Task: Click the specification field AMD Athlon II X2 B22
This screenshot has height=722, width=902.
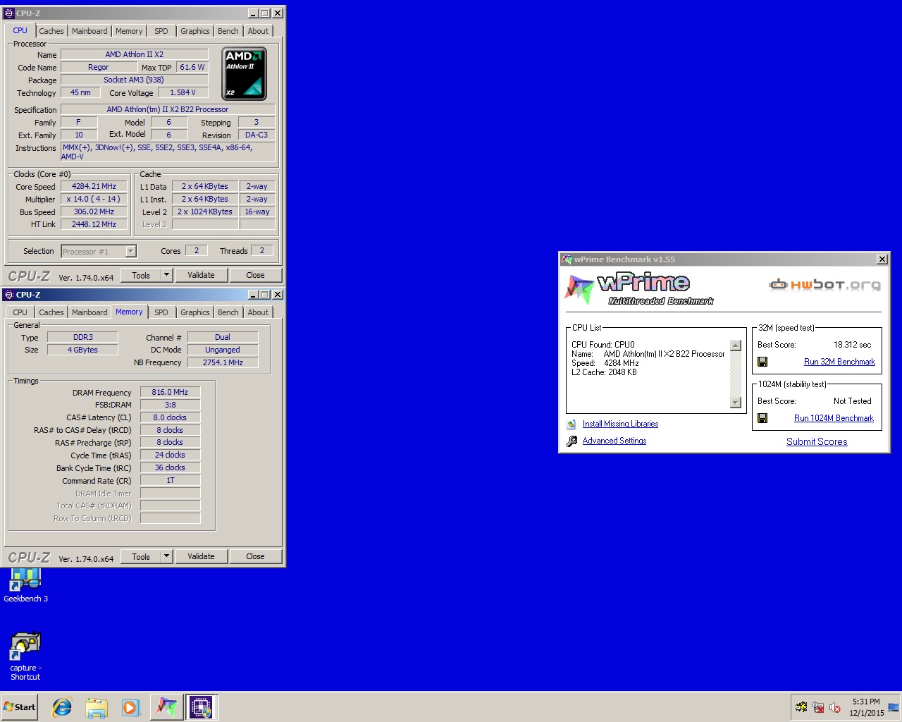Action: click(168, 109)
